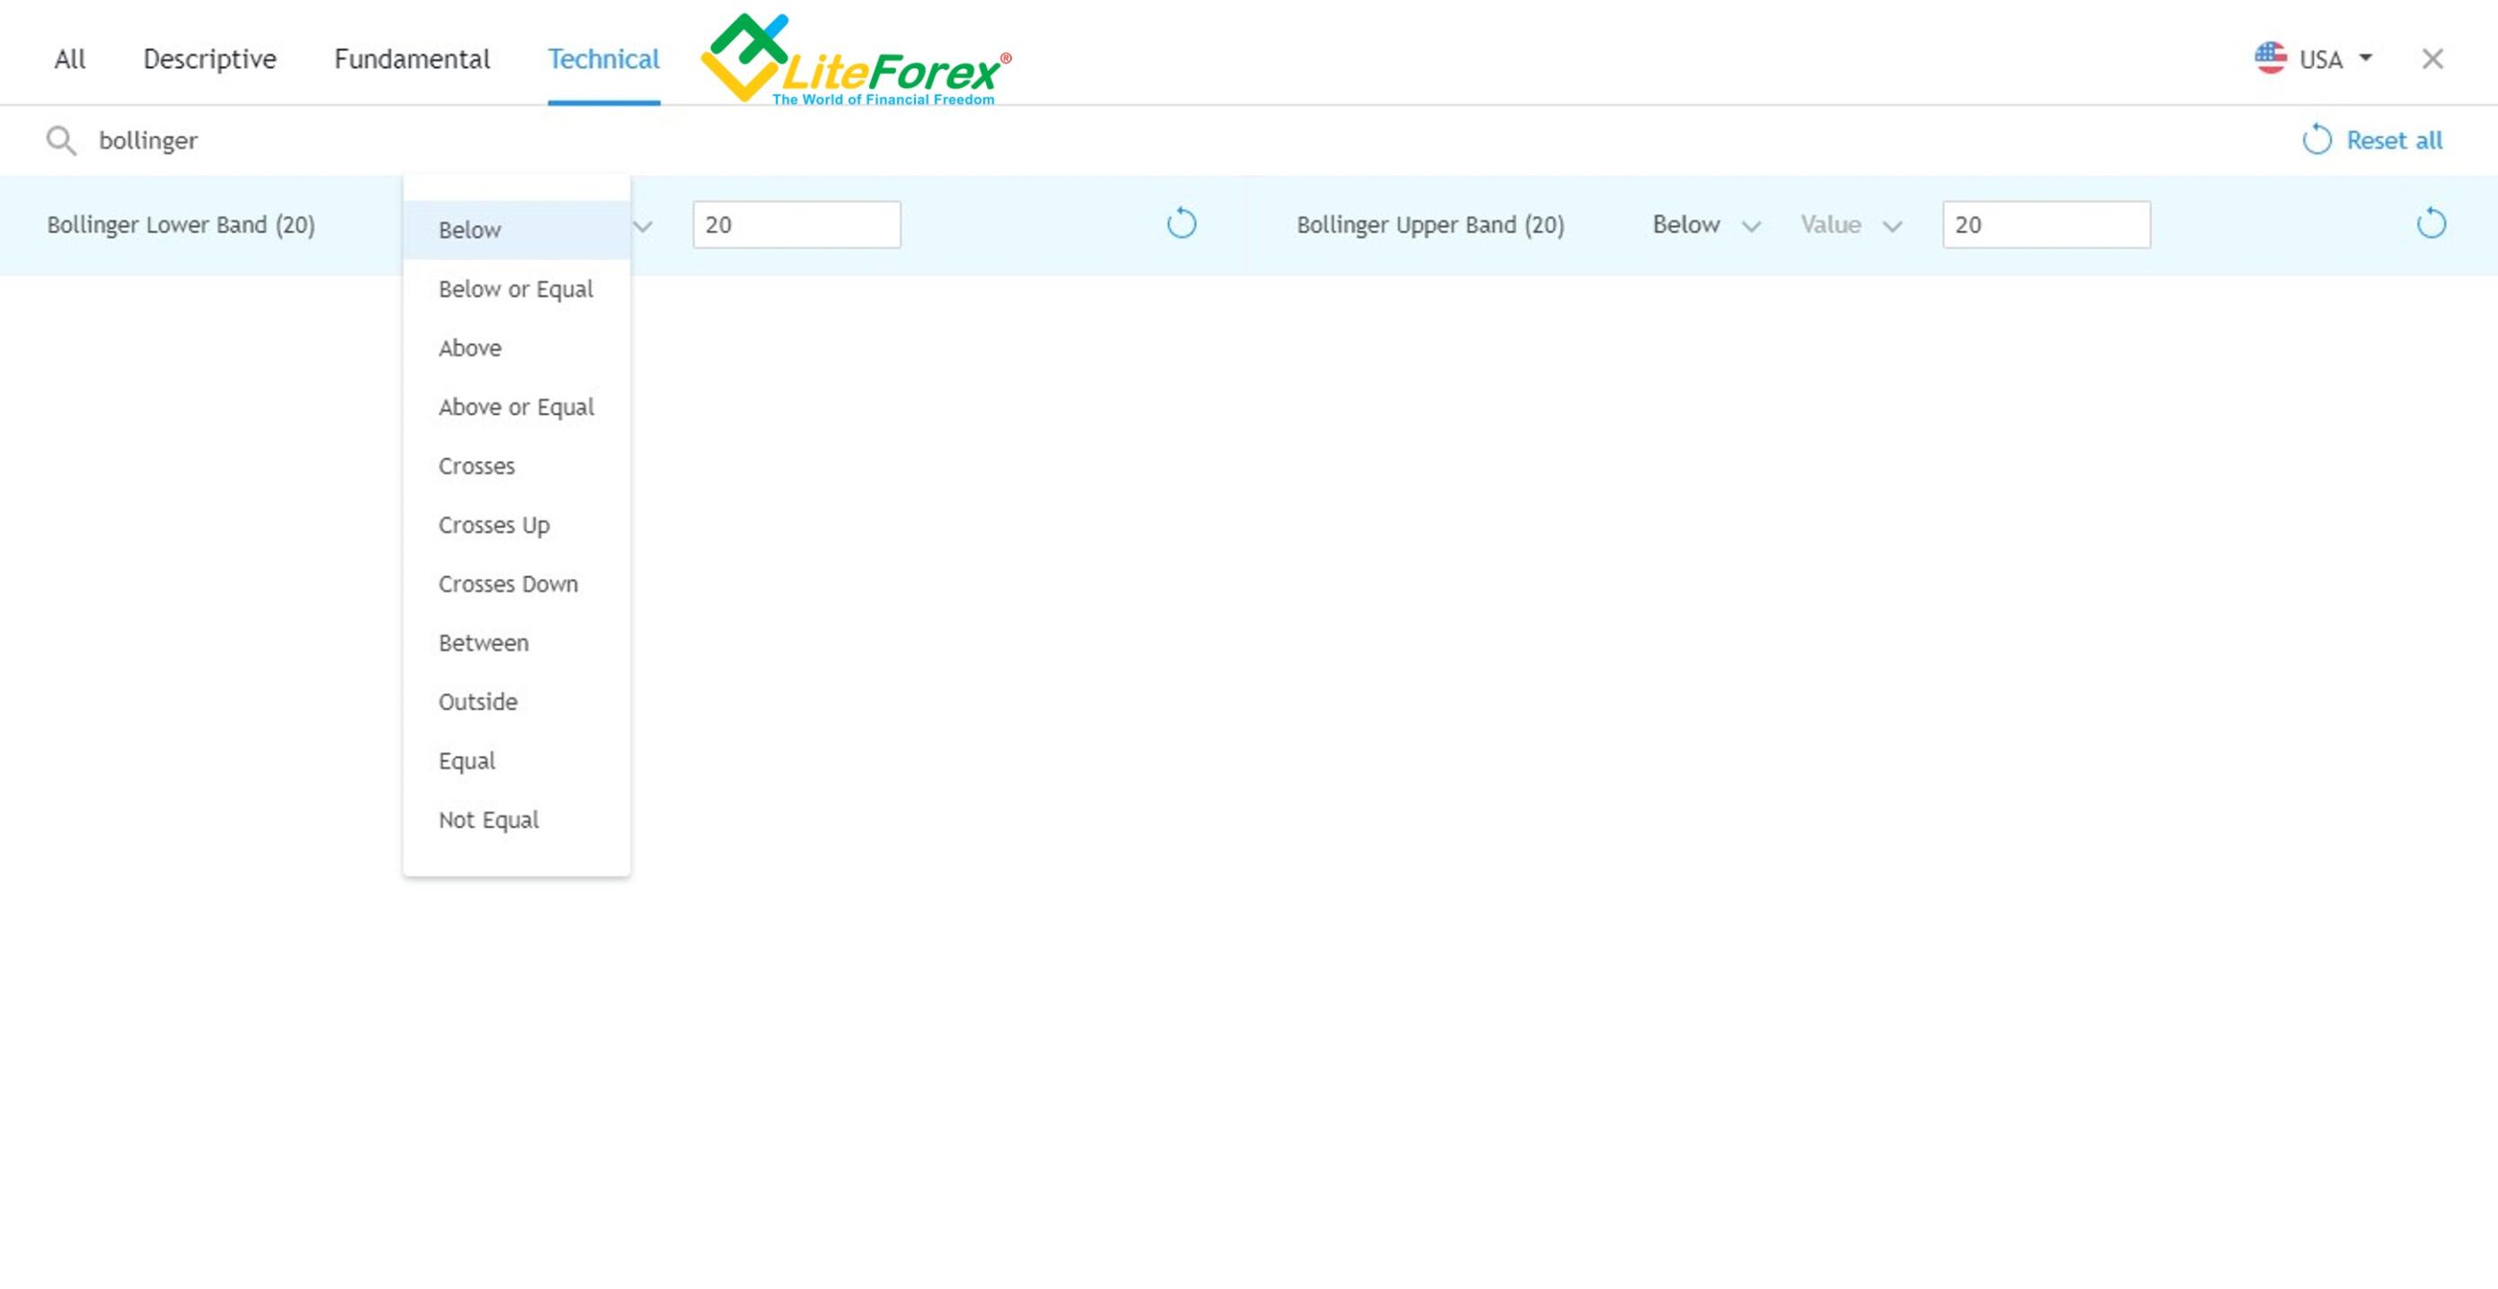Select Crosses Up from the condition list
The image size is (2498, 1289).
[x=494, y=524]
